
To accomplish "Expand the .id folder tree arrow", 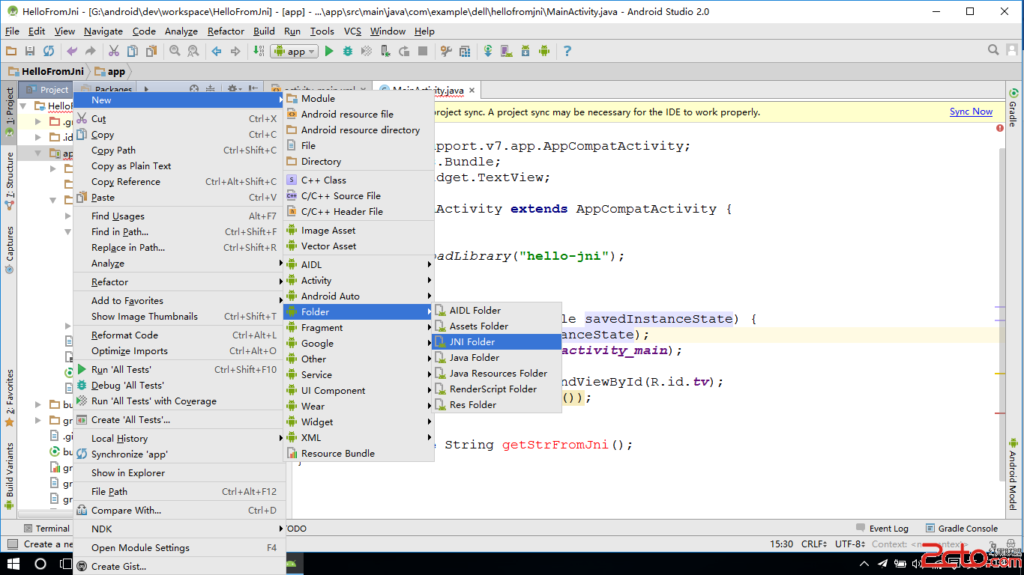I will pyautogui.click(x=38, y=137).
